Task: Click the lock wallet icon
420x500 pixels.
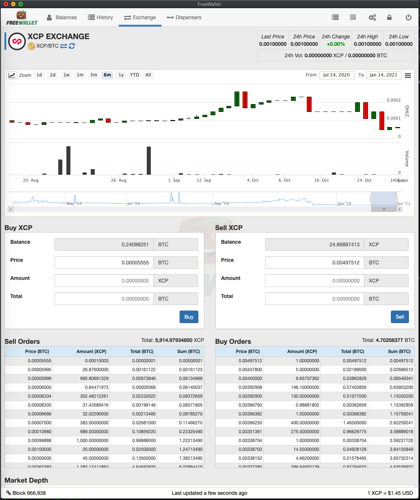Action: 389,17
